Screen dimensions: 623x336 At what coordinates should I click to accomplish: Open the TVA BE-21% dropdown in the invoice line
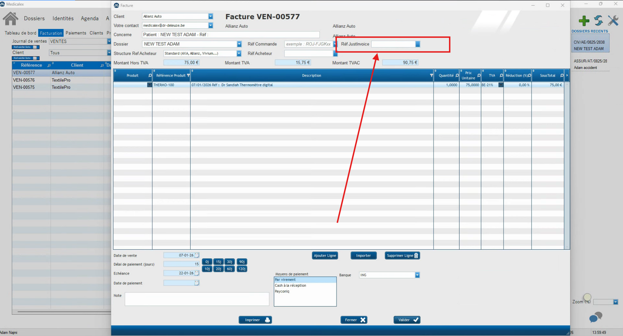(501, 85)
